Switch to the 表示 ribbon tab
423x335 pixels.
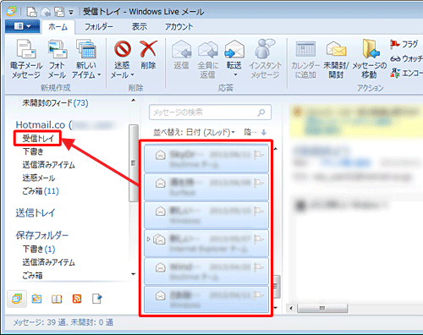point(140,27)
